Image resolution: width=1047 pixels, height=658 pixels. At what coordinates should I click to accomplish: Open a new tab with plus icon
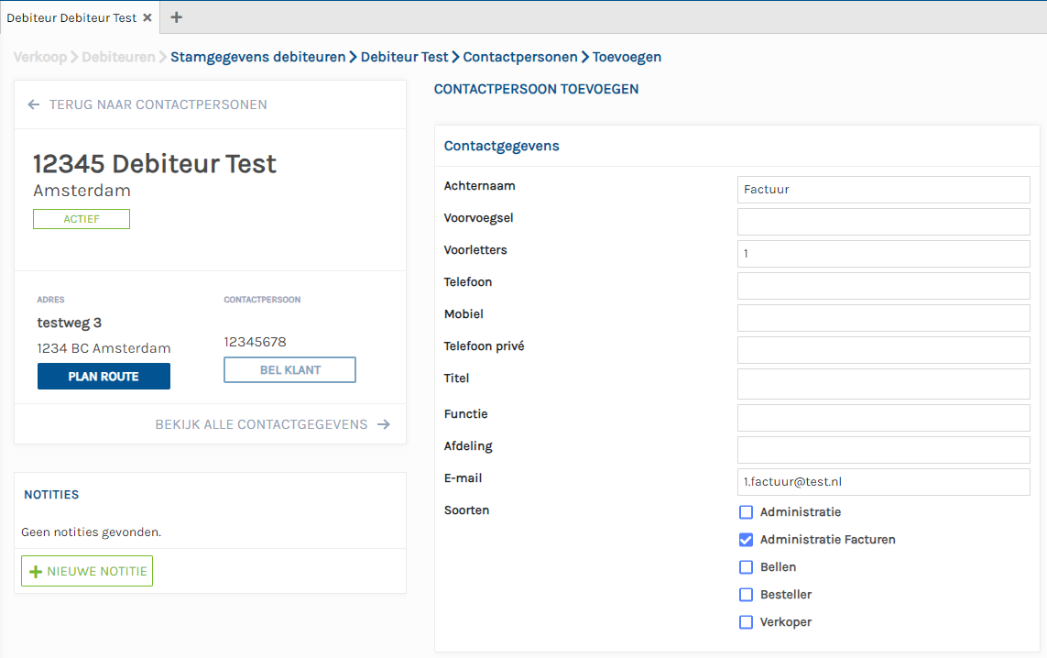pos(177,17)
